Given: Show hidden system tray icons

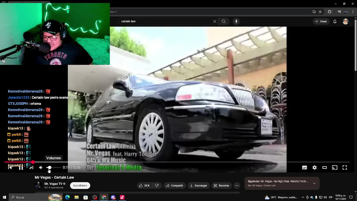Looking at the screenshot, I should [303, 197].
